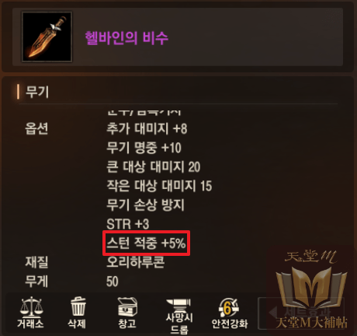
Task: Click the 무기 section header
Action: point(37,92)
